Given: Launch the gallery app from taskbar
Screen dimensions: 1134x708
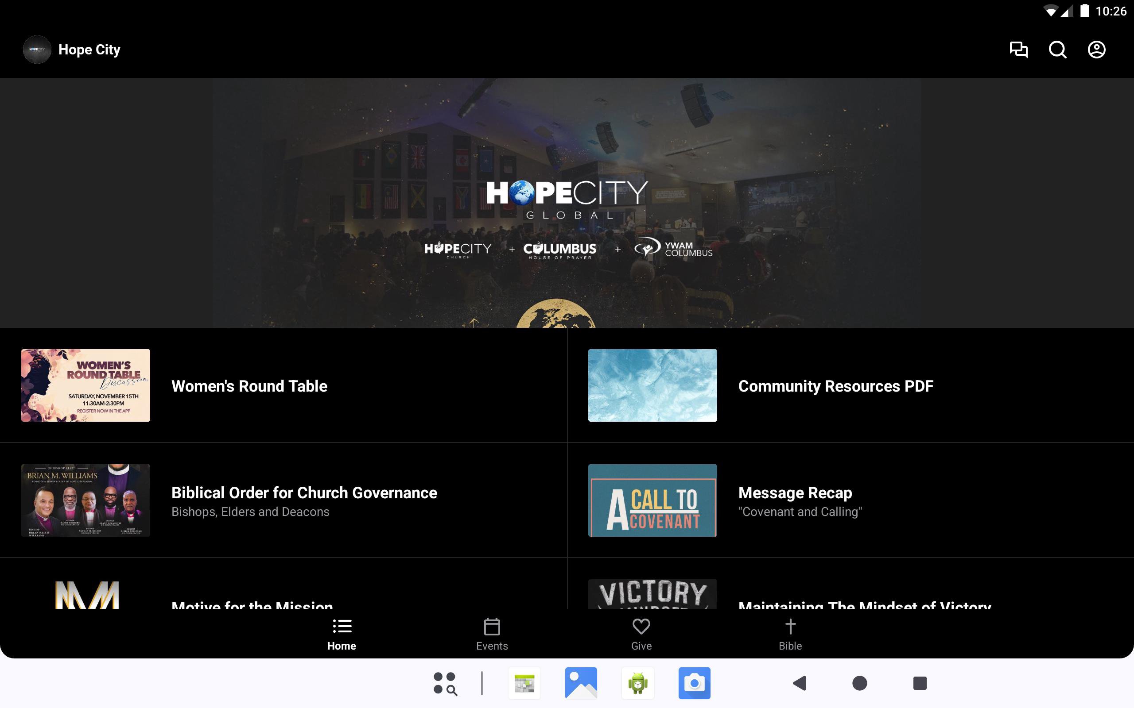Looking at the screenshot, I should (x=581, y=683).
